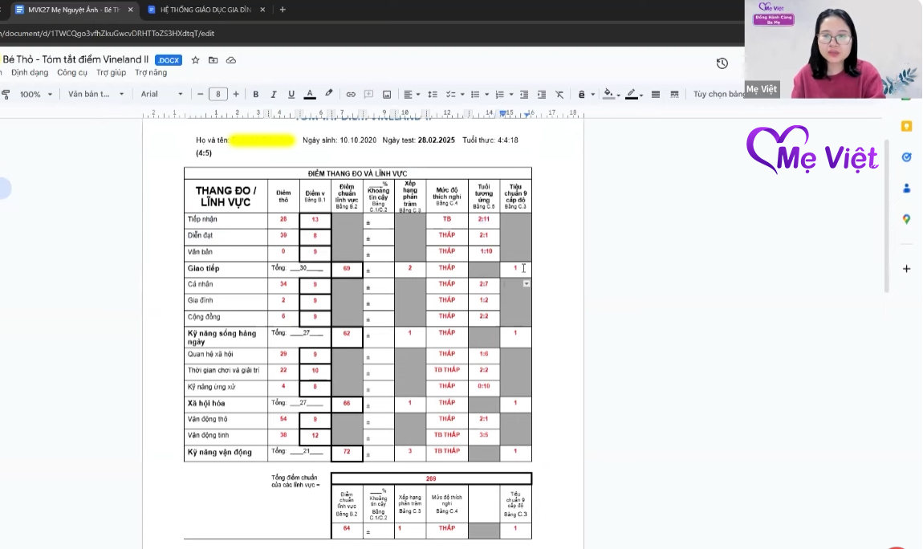The height and width of the screenshot is (549, 923).
Task: Toggle italic formatting
Action: click(274, 95)
